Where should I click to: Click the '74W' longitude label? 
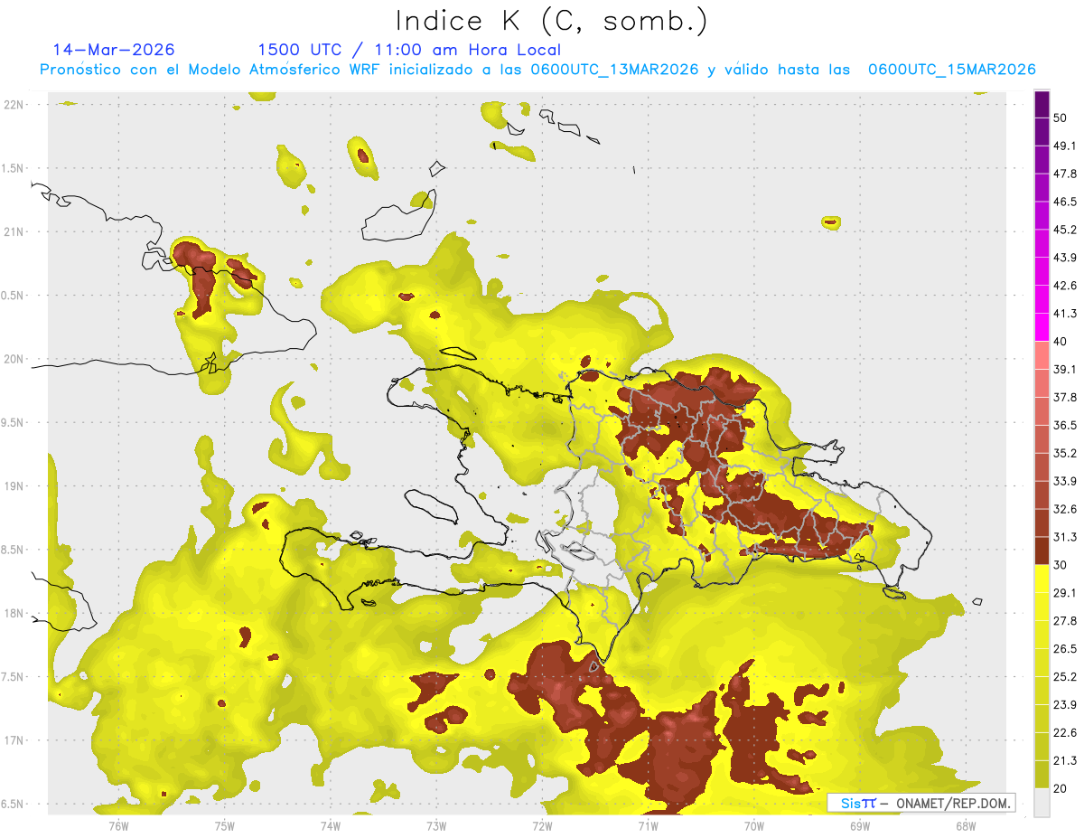[331, 825]
